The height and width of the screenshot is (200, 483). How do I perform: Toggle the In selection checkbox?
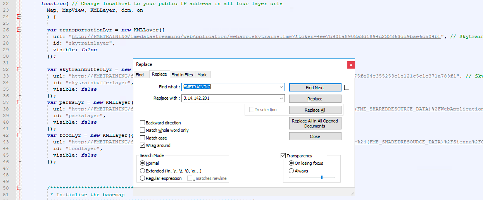coord(252,110)
